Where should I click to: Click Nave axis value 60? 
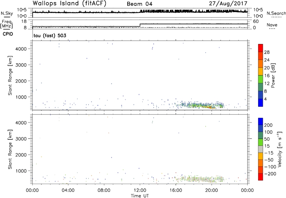pyautogui.click(x=256, y=21)
